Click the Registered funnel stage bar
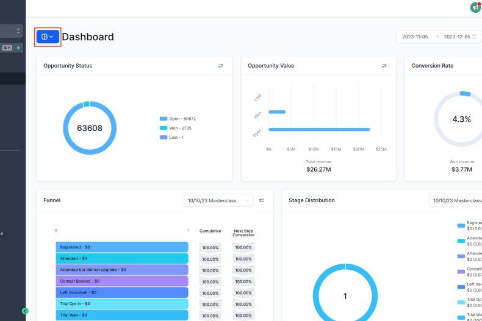This screenshot has height=321, width=482. pos(122,247)
